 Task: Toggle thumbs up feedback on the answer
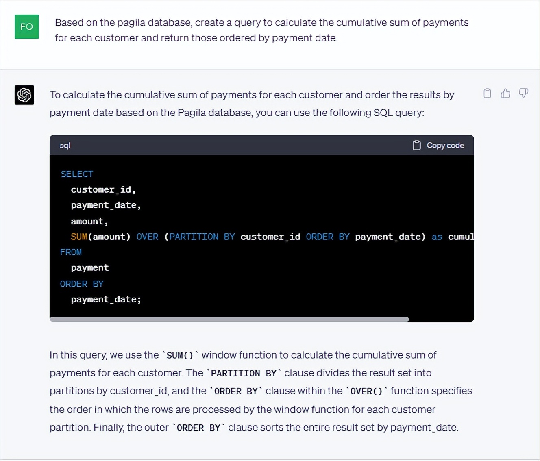pos(505,93)
